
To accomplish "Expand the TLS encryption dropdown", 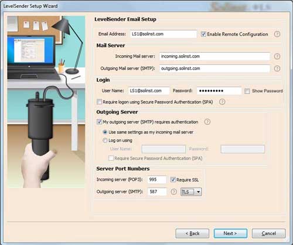I will [198, 192].
